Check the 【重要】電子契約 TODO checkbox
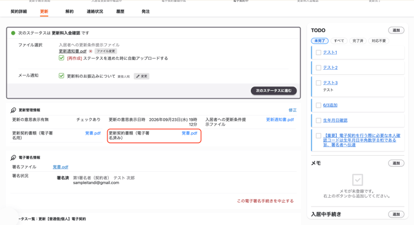 (x=318, y=136)
